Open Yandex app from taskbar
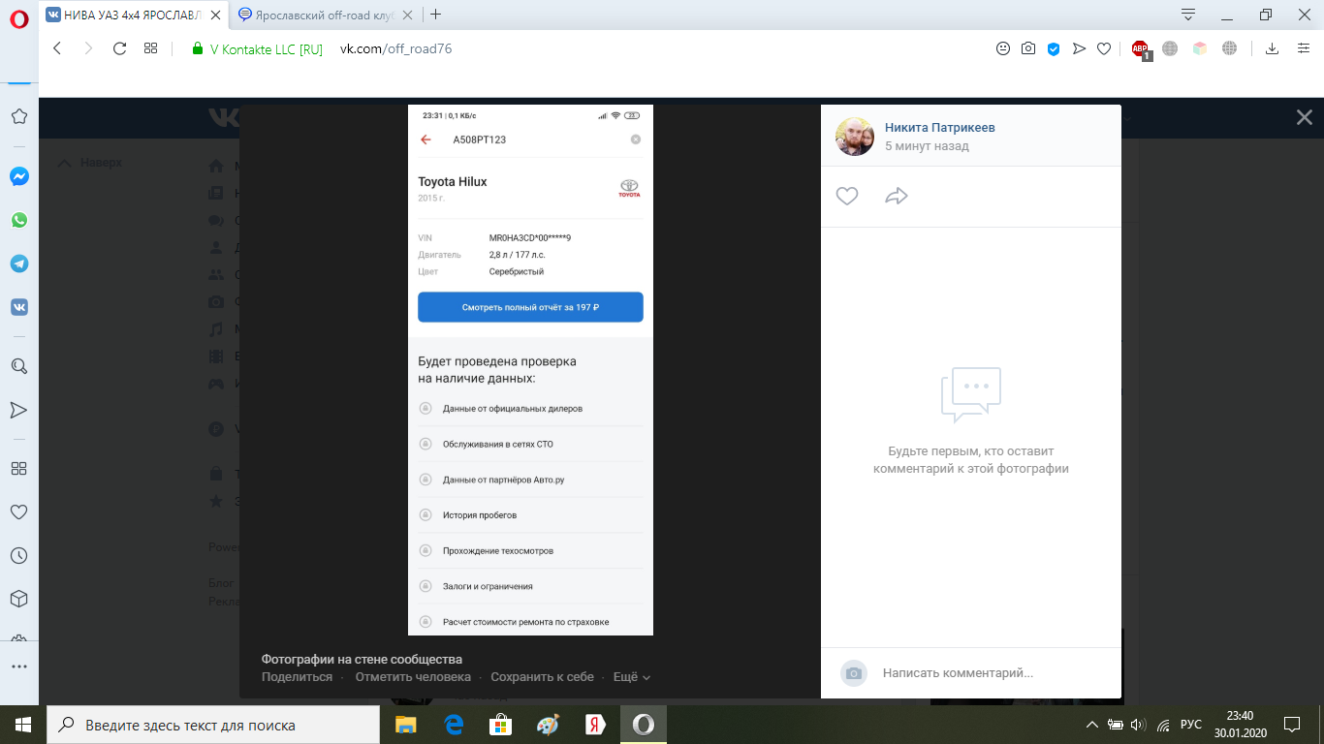This screenshot has width=1324, height=744. click(595, 725)
